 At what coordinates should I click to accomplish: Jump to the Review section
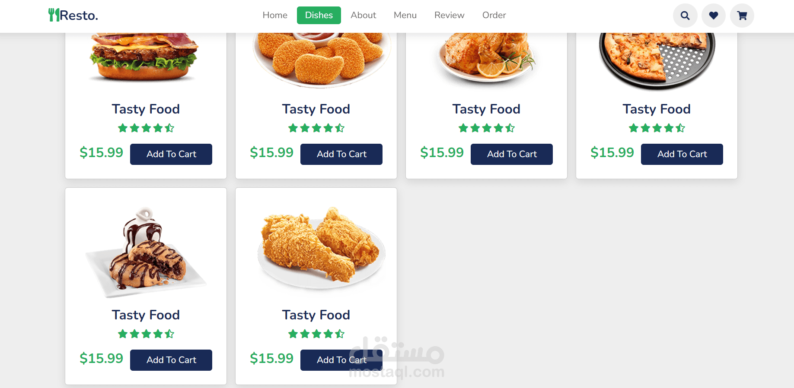[450, 15]
